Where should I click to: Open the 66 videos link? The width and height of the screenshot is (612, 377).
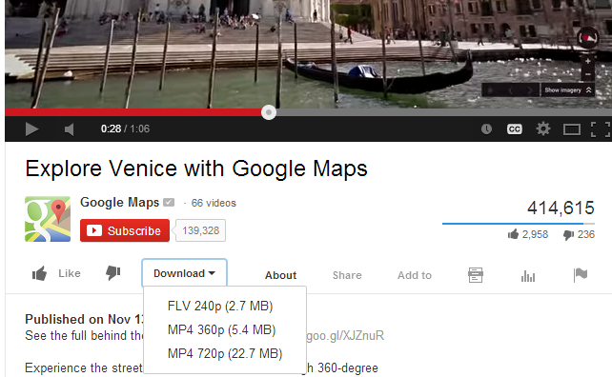pyautogui.click(x=214, y=203)
